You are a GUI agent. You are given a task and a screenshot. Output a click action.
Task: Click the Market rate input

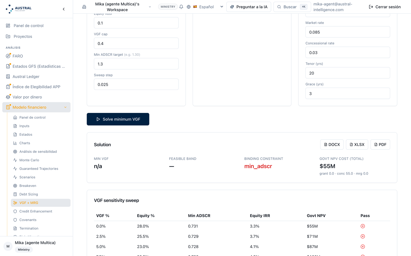[x=348, y=32]
